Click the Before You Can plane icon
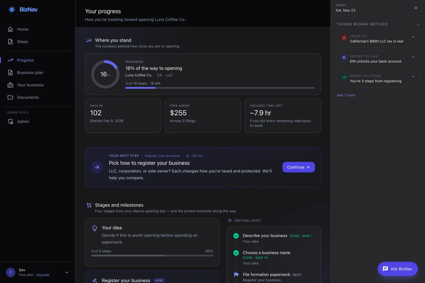Image resolution: width=425 pixels, height=283 pixels. pos(344,58)
